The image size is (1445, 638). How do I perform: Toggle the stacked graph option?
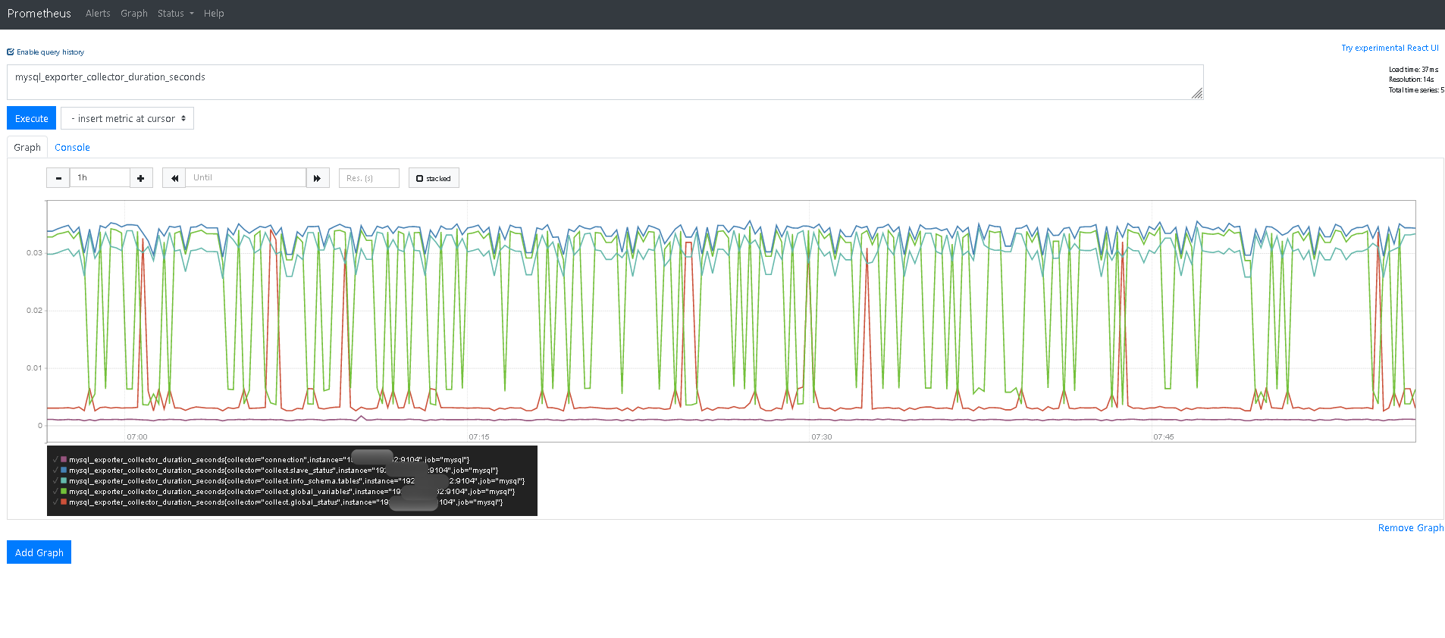pos(434,178)
